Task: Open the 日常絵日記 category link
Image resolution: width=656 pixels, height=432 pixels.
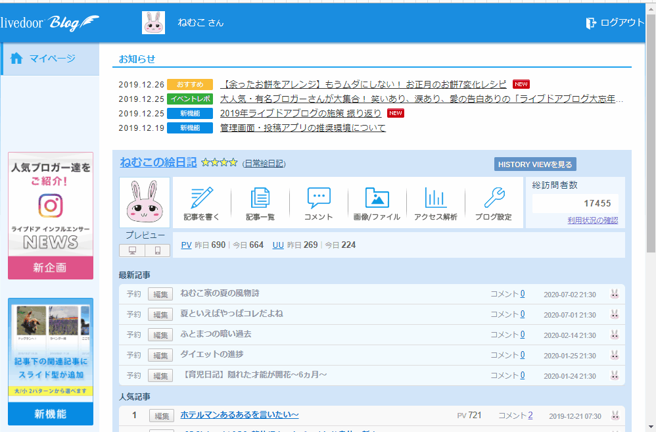Action: coord(264,164)
